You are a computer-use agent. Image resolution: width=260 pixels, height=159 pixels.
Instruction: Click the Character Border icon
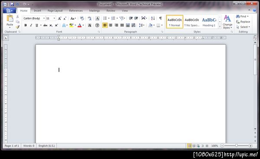97,18
